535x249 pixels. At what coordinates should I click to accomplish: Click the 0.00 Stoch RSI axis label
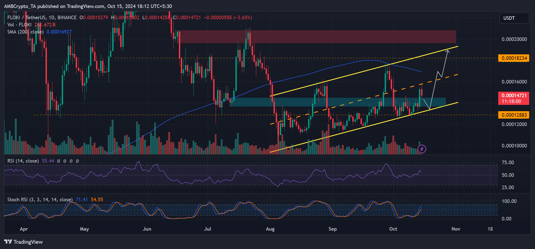point(506,219)
